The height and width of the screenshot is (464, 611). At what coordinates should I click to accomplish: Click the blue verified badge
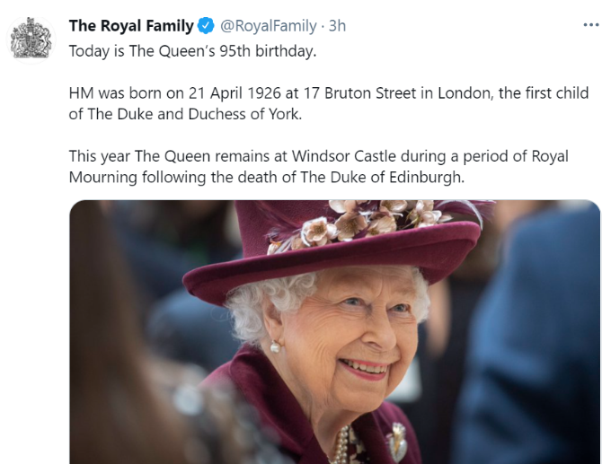click(x=205, y=26)
